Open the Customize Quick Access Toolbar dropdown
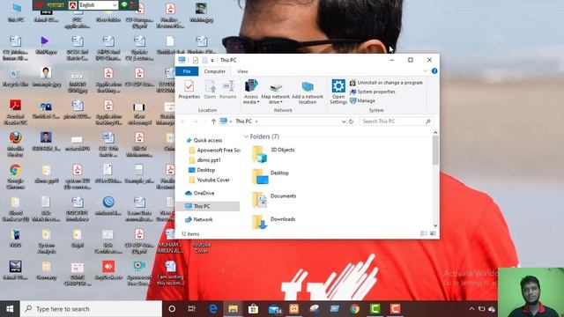 click(212, 61)
